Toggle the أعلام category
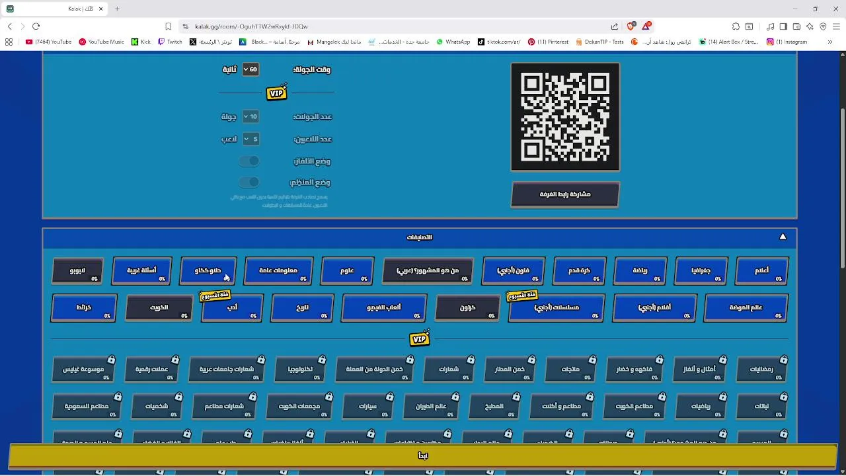The height and width of the screenshot is (476, 846). [761, 271]
